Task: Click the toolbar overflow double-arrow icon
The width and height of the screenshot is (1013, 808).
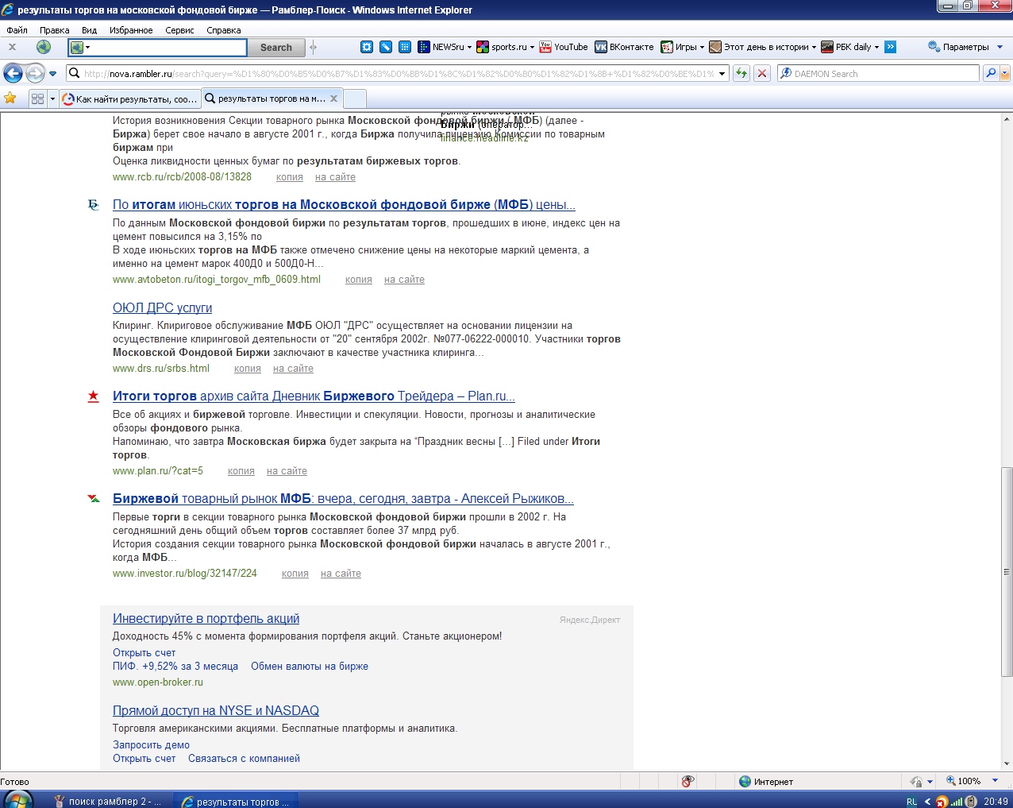Action: (x=891, y=47)
